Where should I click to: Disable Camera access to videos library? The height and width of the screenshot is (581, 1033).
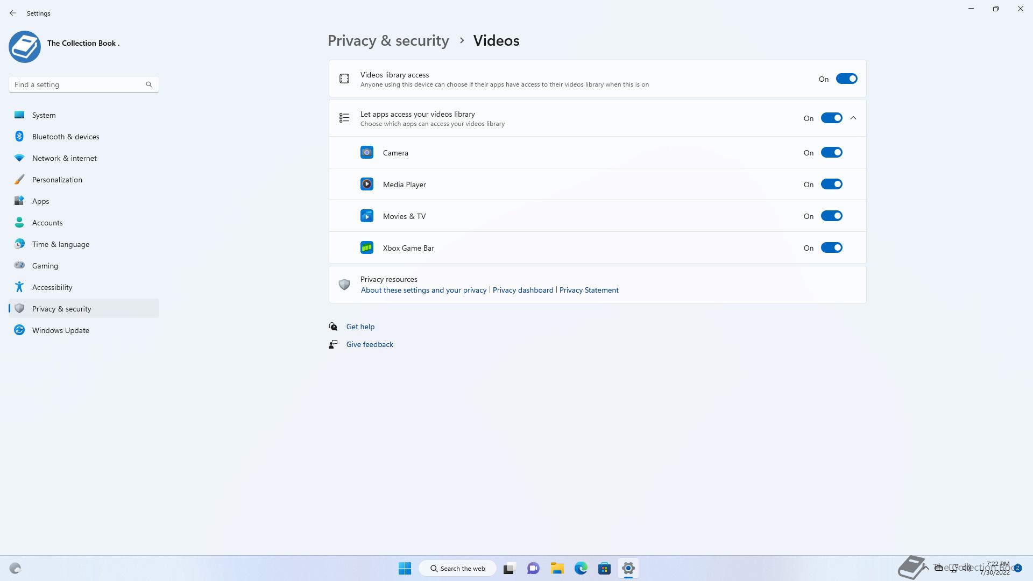831,153
